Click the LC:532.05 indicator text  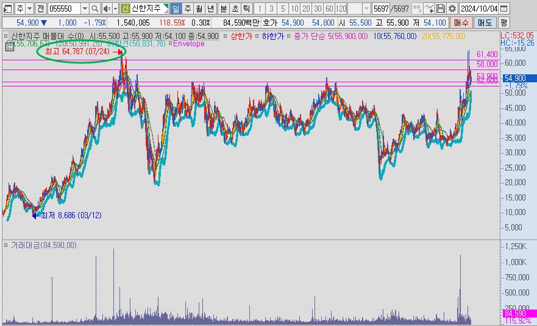click(517, 35)
